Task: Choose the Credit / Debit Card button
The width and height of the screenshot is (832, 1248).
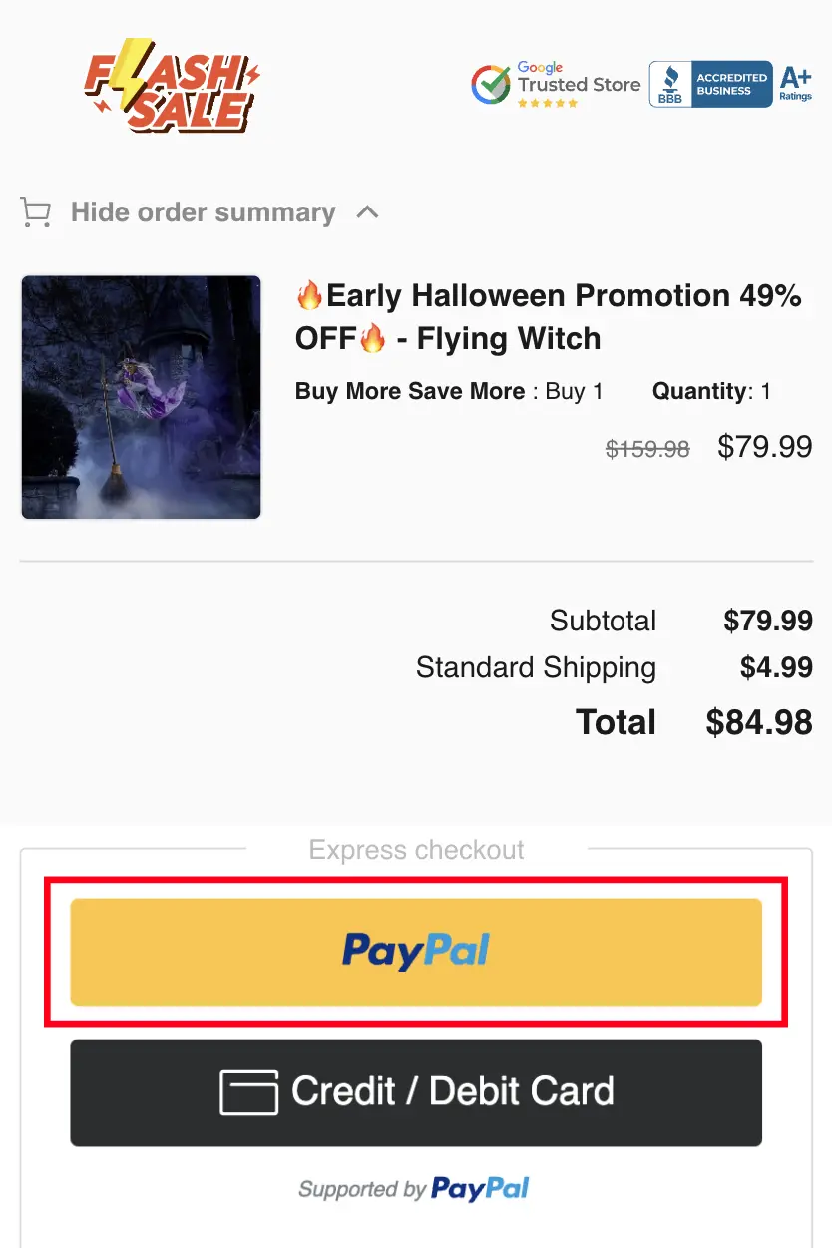Action: pyautogui.click(x=416, y=1092)
